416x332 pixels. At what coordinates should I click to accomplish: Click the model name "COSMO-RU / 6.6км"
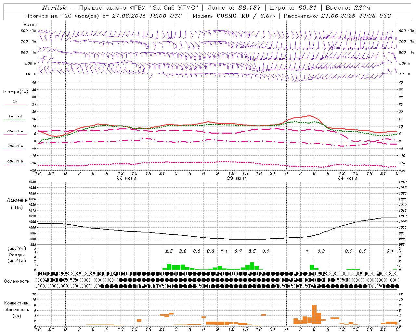(x=246, y=16)
